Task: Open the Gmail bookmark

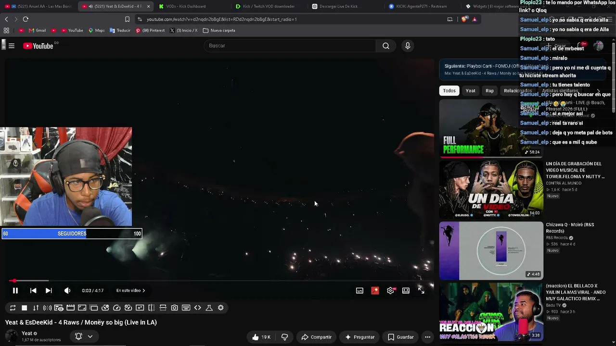Action: pos(37,30)
